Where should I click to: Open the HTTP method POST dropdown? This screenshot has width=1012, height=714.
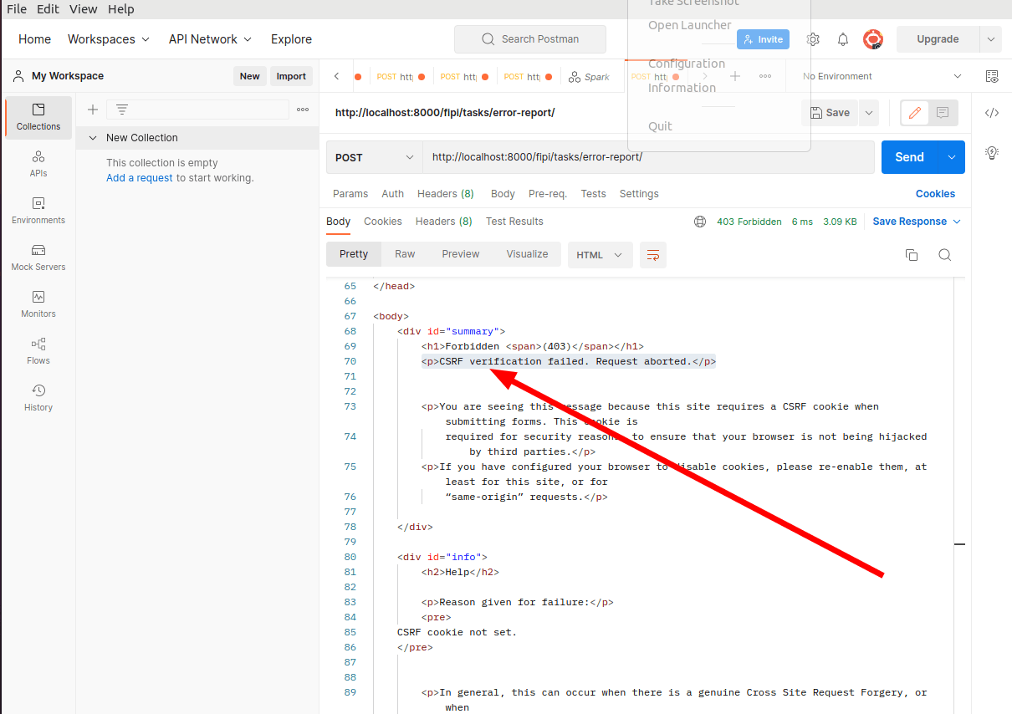click(375, 157)
